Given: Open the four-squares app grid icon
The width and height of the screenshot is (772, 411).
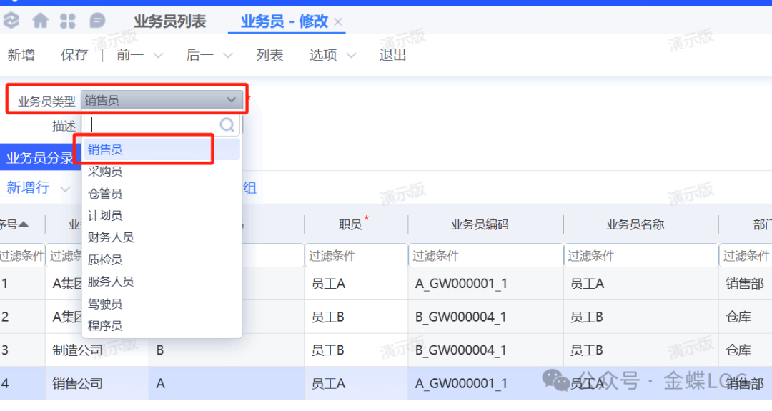Looking at the screenshot, I should (x=68, y=21).
